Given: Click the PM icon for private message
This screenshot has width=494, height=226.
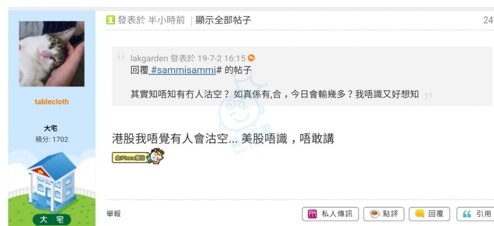Looking at the screenshot, I should (x=312, y=214).
